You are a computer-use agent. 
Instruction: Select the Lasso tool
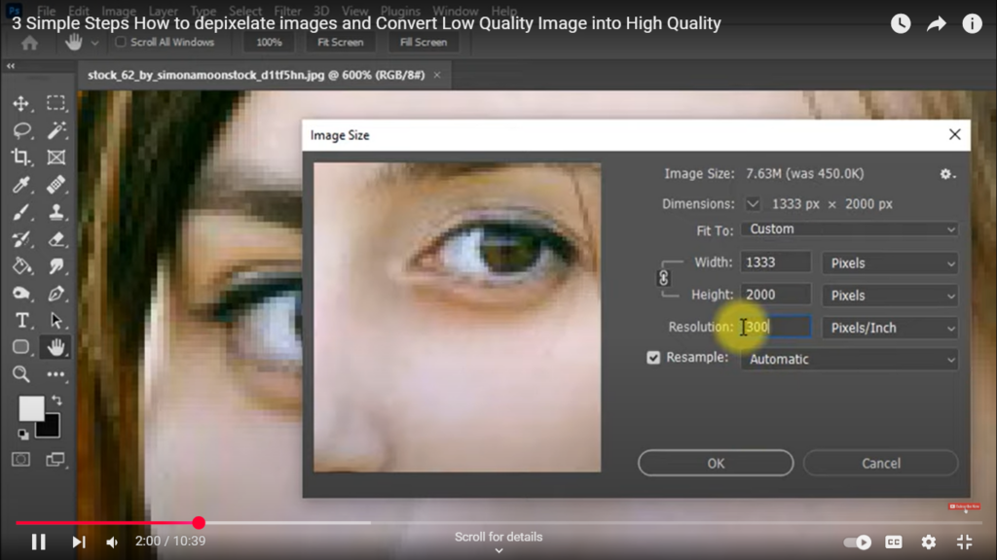[21, 130]
